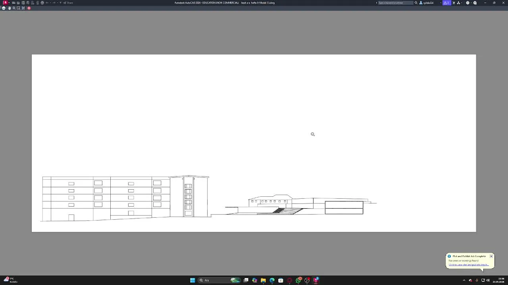Open Opera browser from taskbar
The width and height of the screenshot is (508, 285).
click(289, 280)
